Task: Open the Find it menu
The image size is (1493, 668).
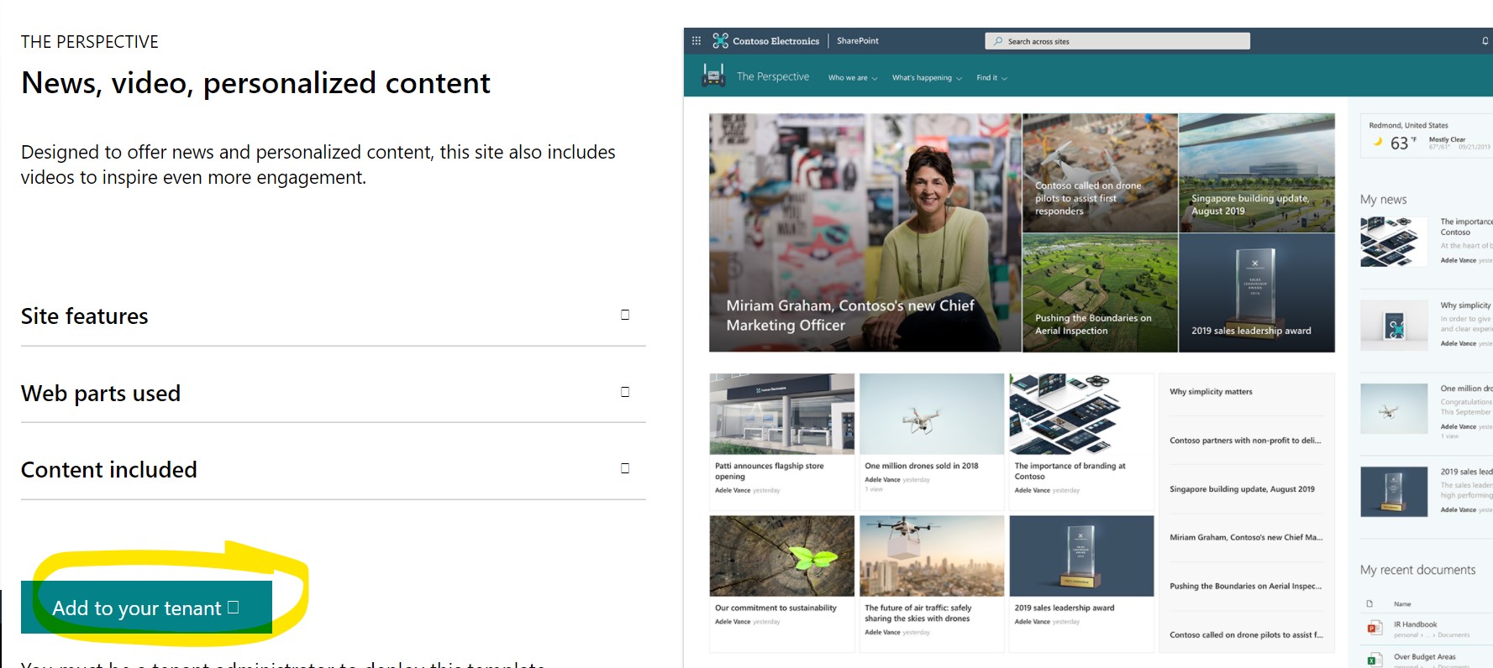Action: click(x=991, y=78)
